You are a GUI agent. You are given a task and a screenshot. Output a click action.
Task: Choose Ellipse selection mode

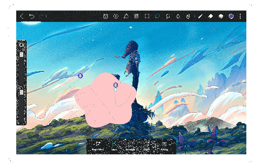tap(146, 146)
